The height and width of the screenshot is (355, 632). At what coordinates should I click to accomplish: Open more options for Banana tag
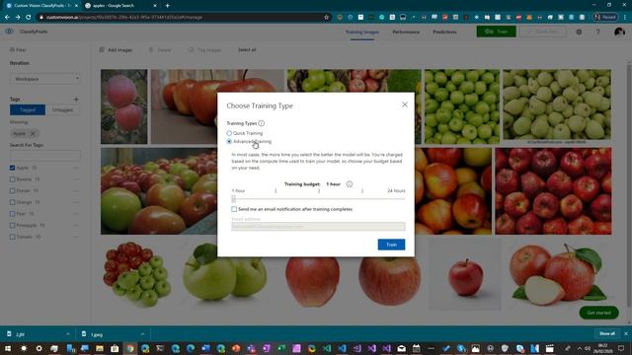[x=76, y=179]
